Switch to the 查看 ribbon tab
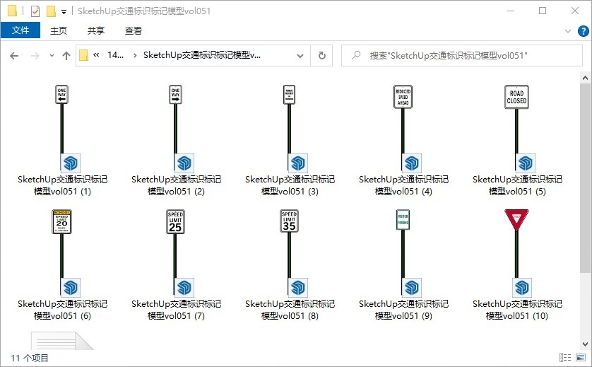 pos(134,30)
